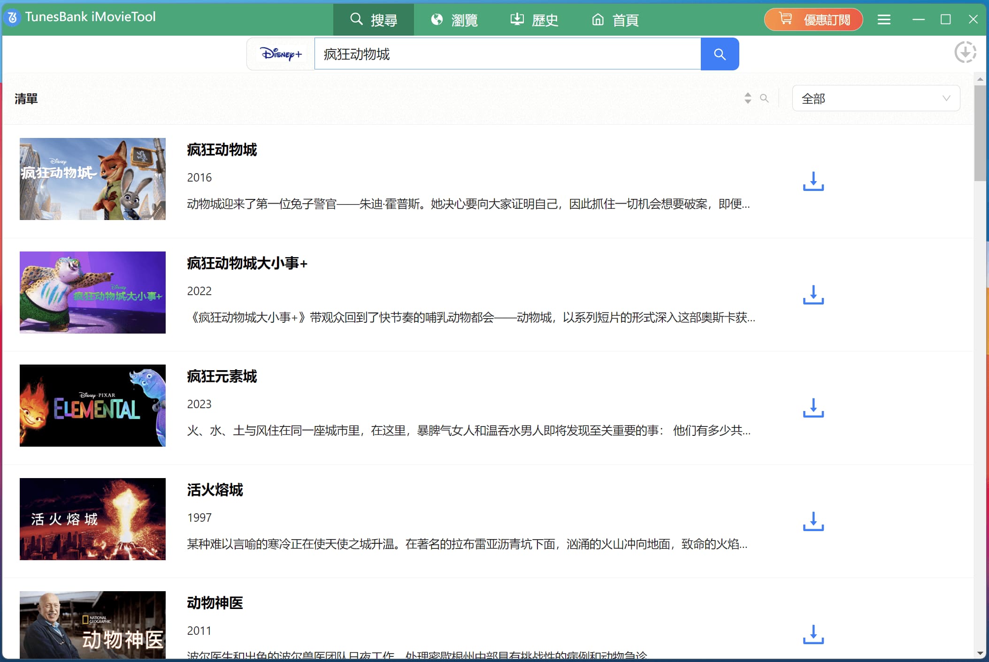Expand the 全部 filter dropdown

(875, 99)
